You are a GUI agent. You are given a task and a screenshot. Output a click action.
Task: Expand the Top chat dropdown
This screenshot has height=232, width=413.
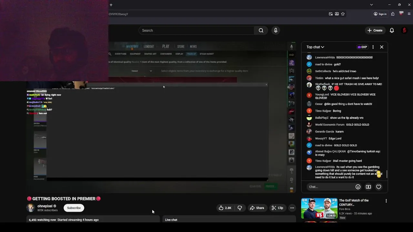click(315, 47)
